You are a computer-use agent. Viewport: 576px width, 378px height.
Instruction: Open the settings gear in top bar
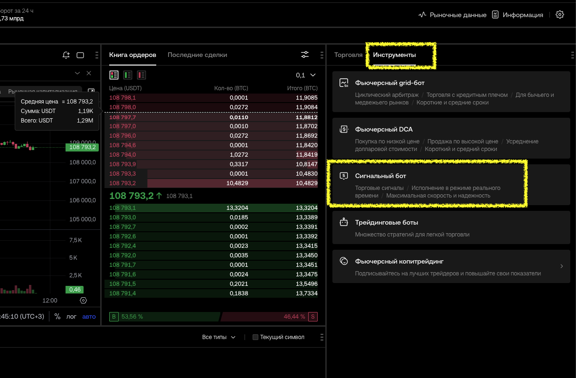[x=560, y=15]
